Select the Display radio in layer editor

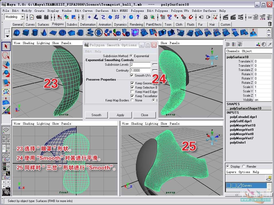228,167
